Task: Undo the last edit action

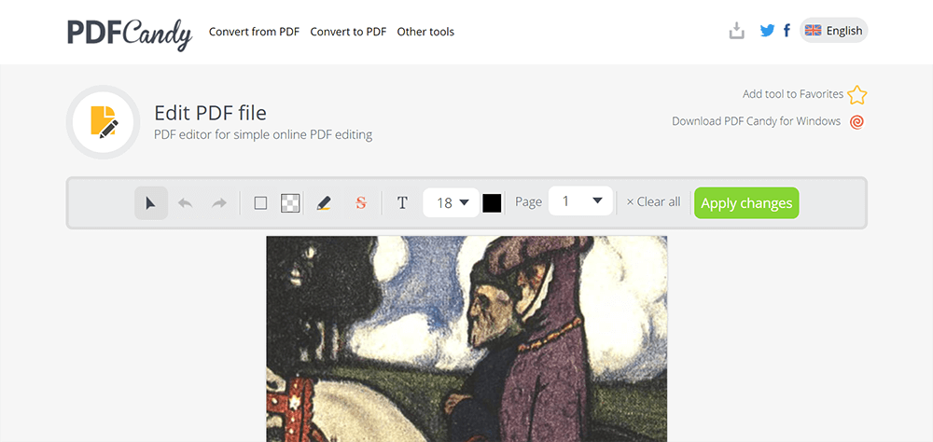Action: pos(185,203)
